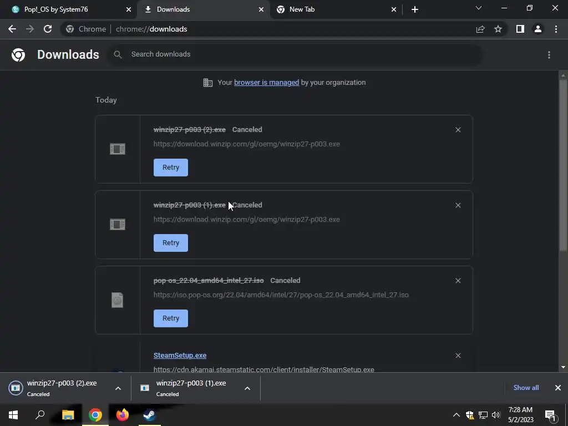
Task: Retry download of winzip27-p003 (2).exe
Action: [171, 168]
